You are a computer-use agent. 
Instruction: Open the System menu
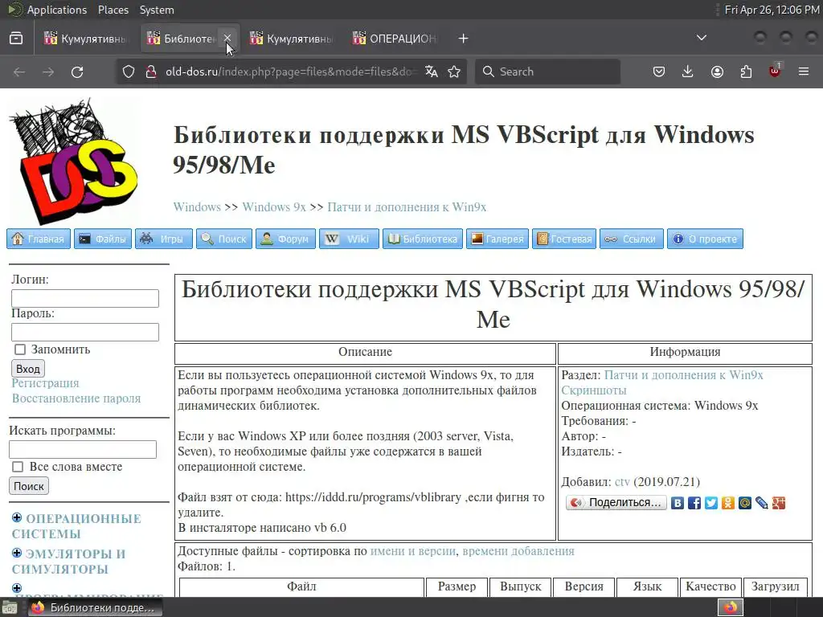(x=157, y=10)
